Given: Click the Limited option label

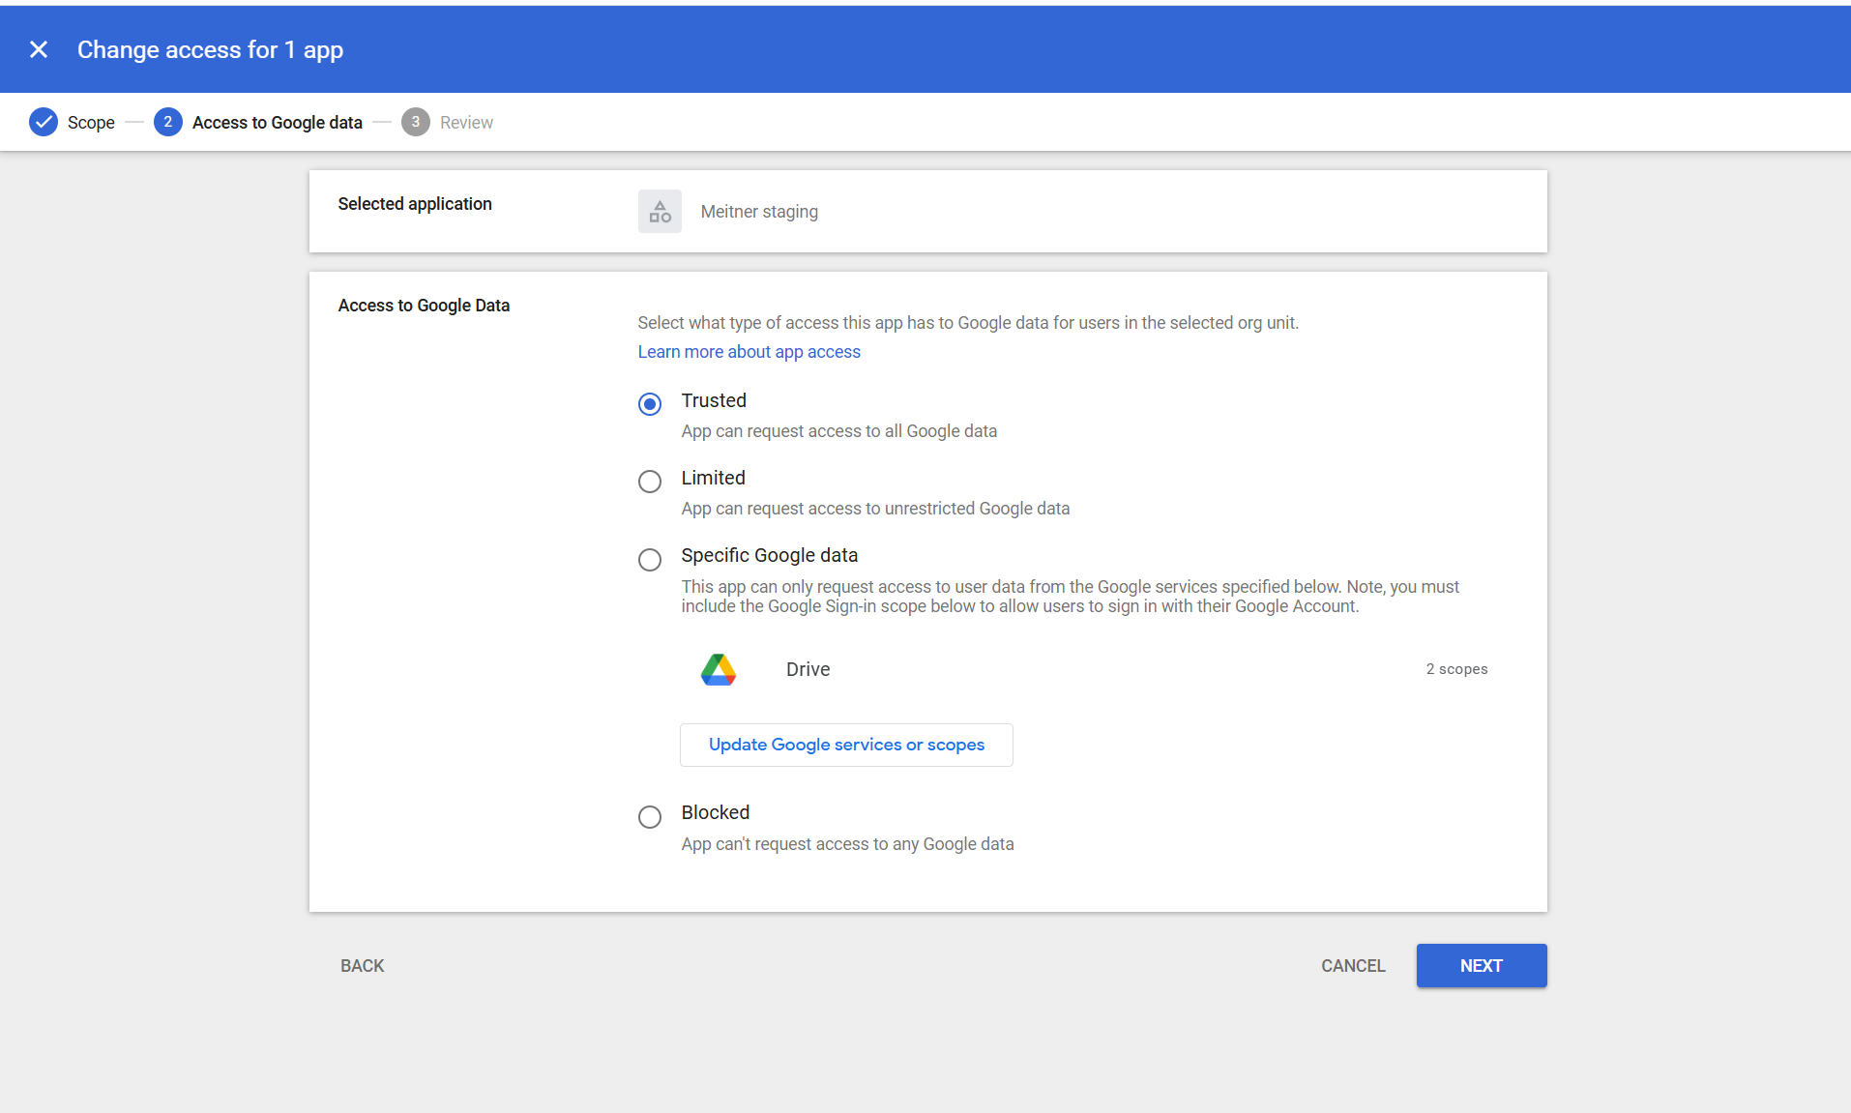Looking at the screenshot, I should point(713,478).
